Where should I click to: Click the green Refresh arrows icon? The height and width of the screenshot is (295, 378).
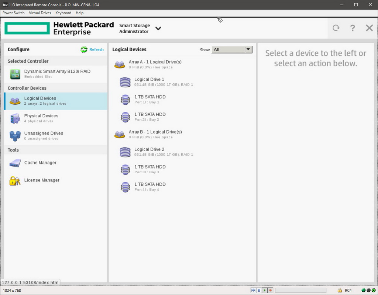click(84, 49)
